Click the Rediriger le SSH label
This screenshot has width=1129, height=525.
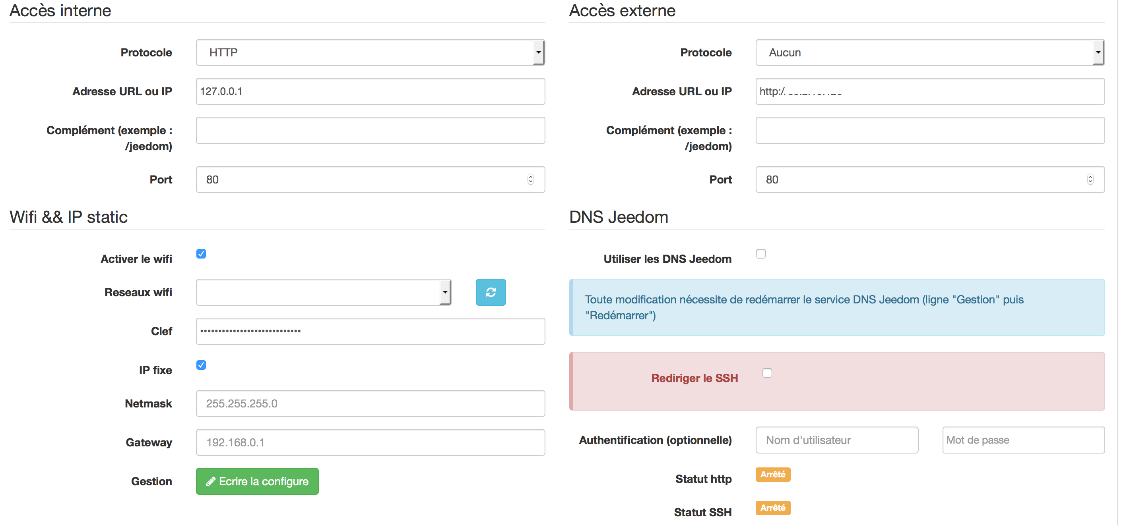(694, 378)
